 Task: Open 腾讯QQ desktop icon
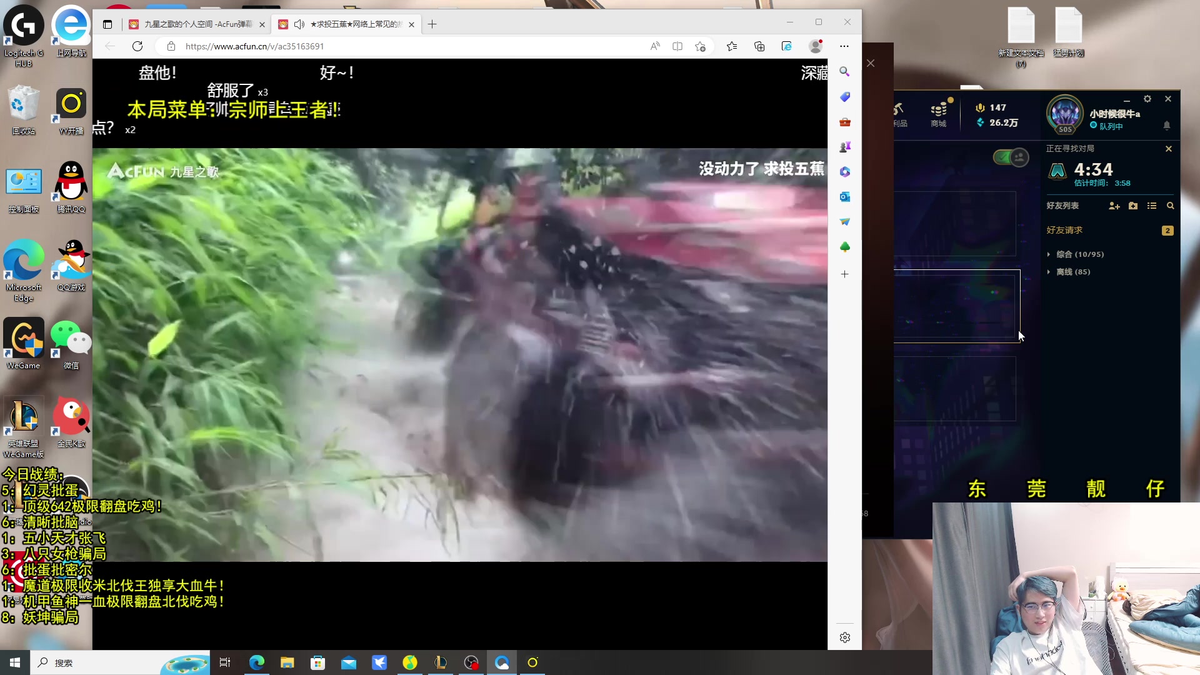(71, 187)
